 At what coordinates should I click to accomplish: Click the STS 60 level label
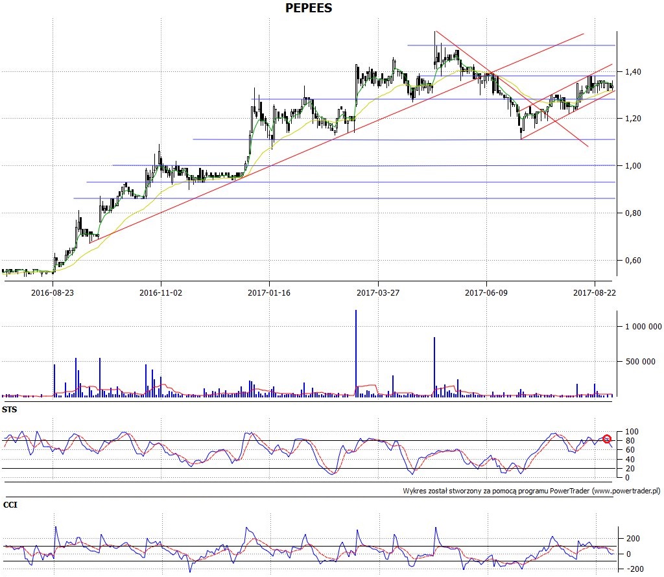(630, 449)
